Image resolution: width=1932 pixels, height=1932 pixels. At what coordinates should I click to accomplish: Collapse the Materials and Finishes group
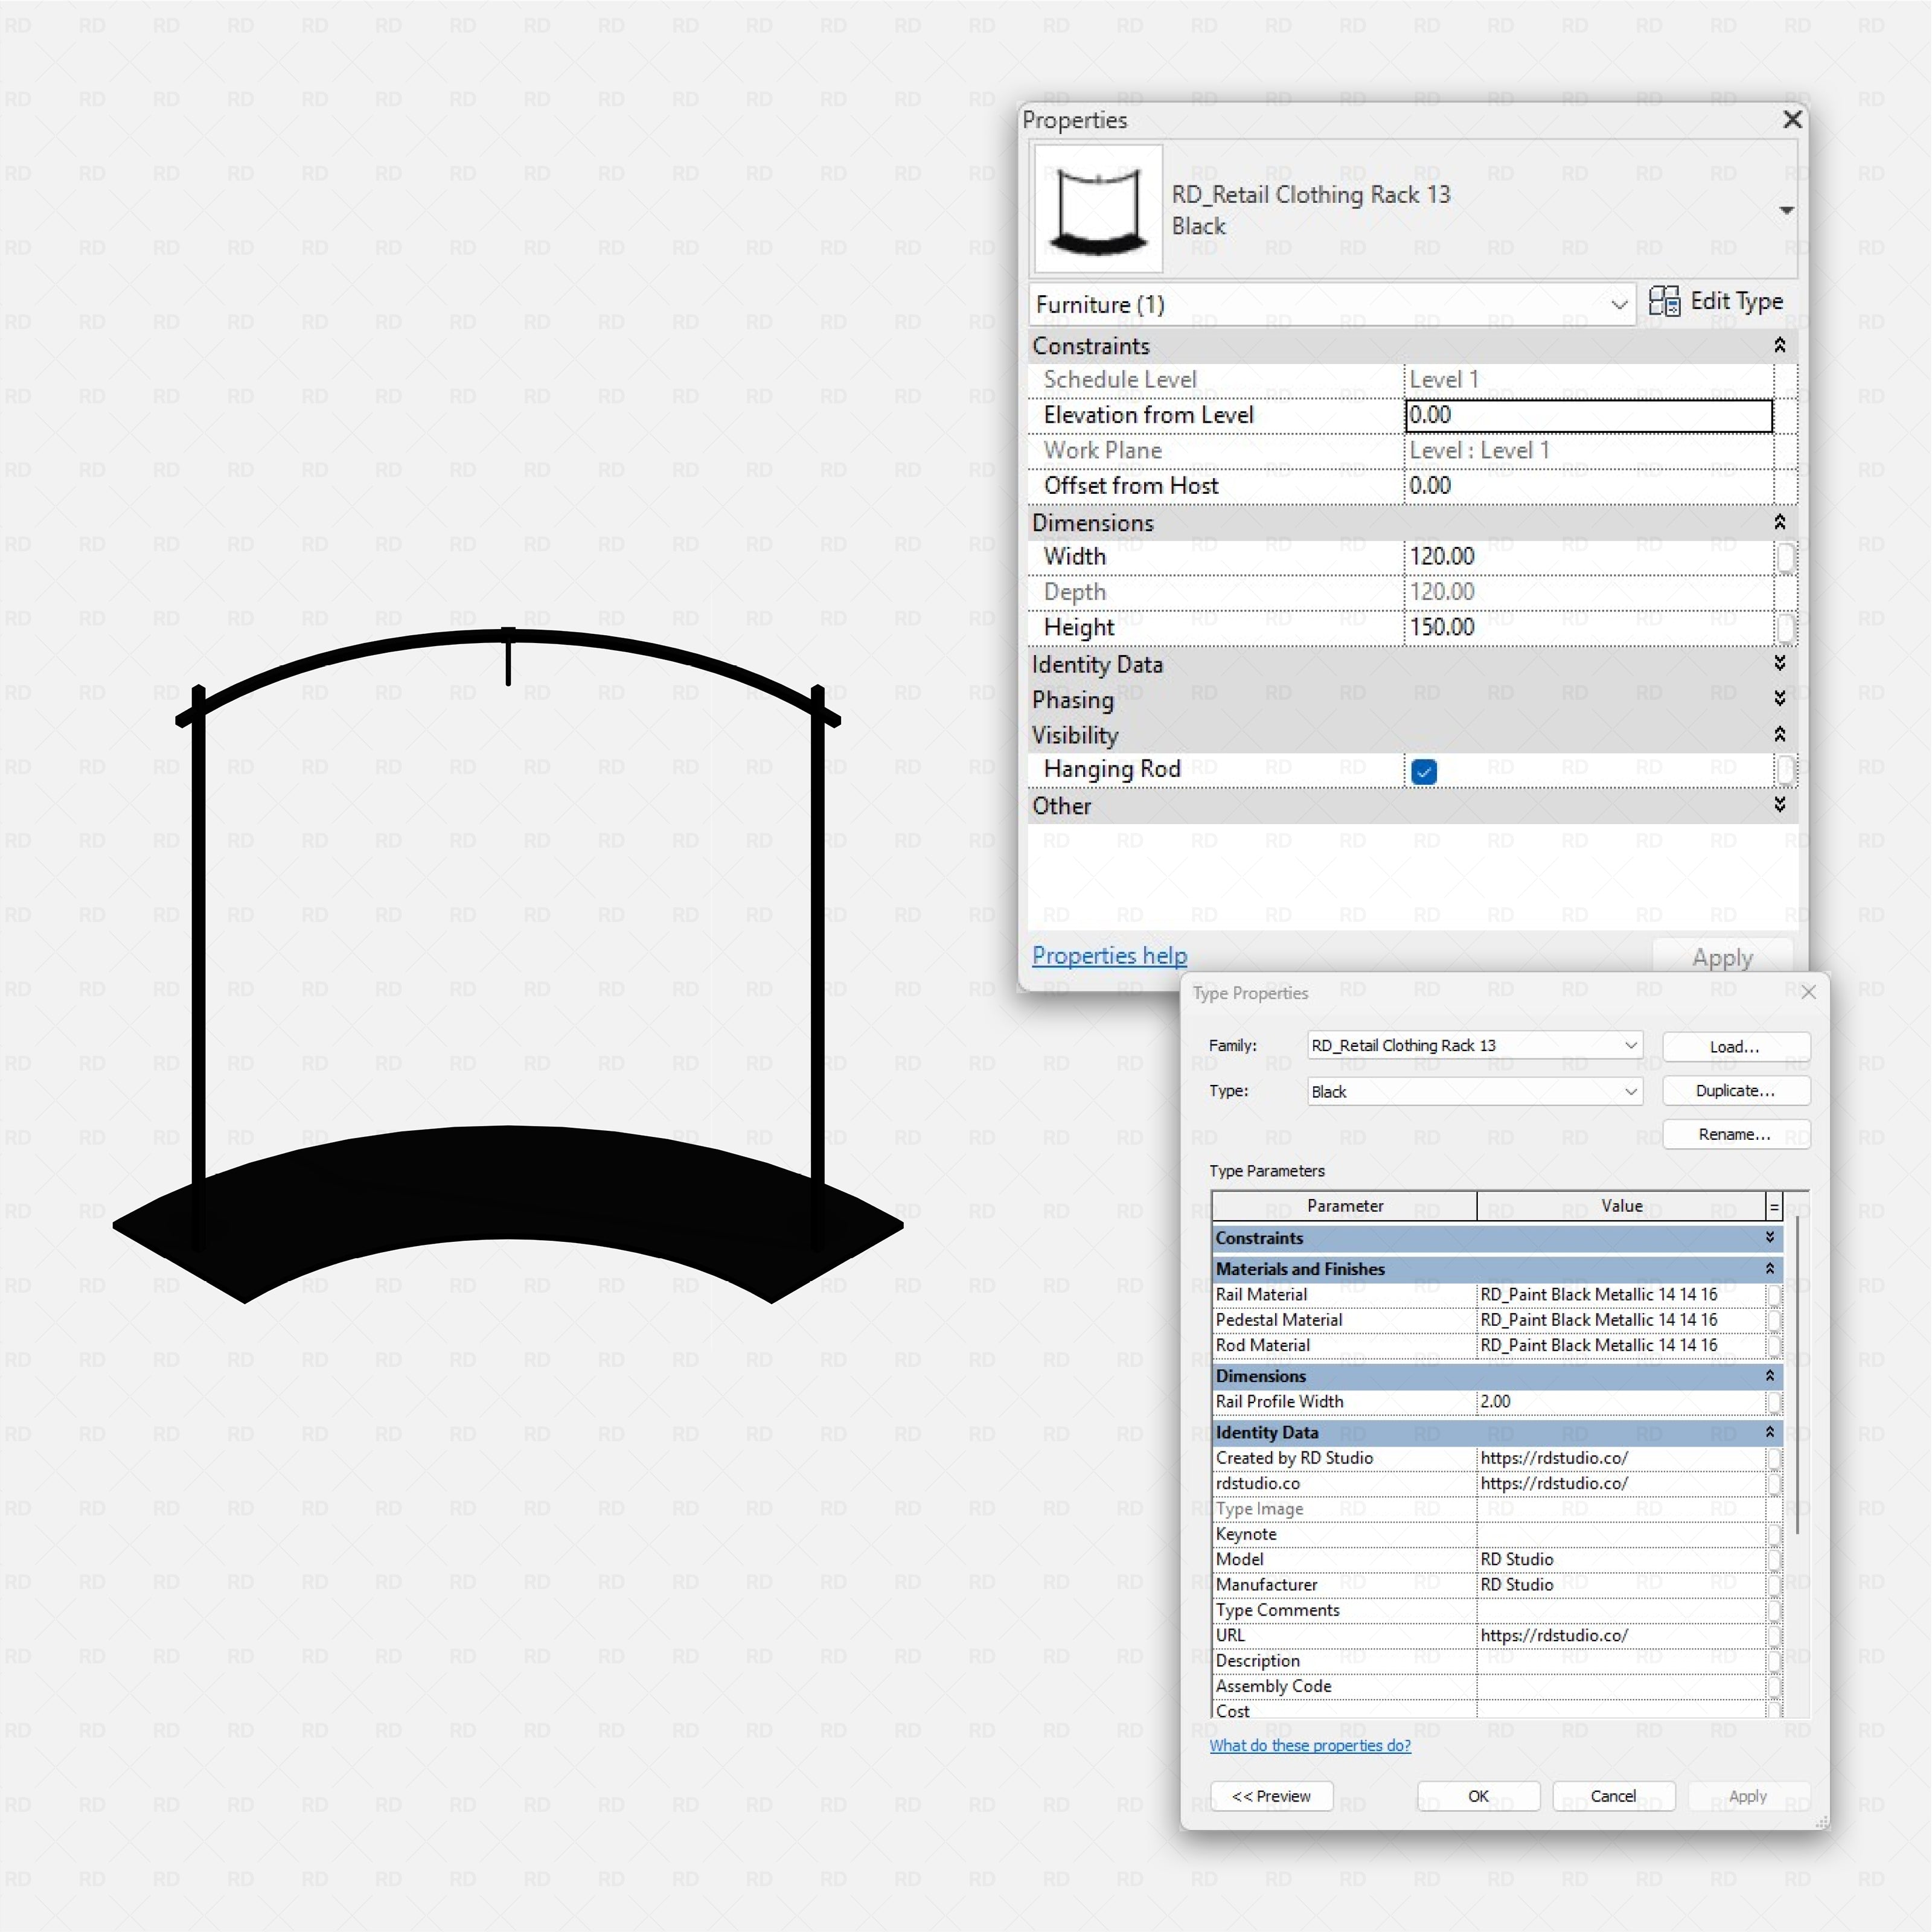[x=1770, y=1268]
